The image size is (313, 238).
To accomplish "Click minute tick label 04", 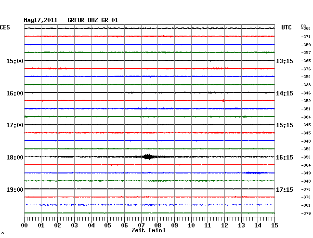I will 91,225.
